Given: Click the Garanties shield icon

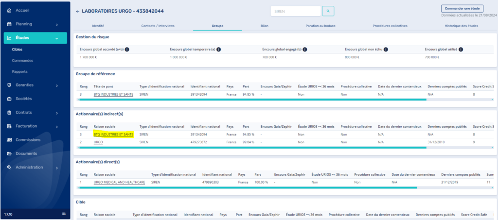Looking at the screenshot, I should click(9, 85).
